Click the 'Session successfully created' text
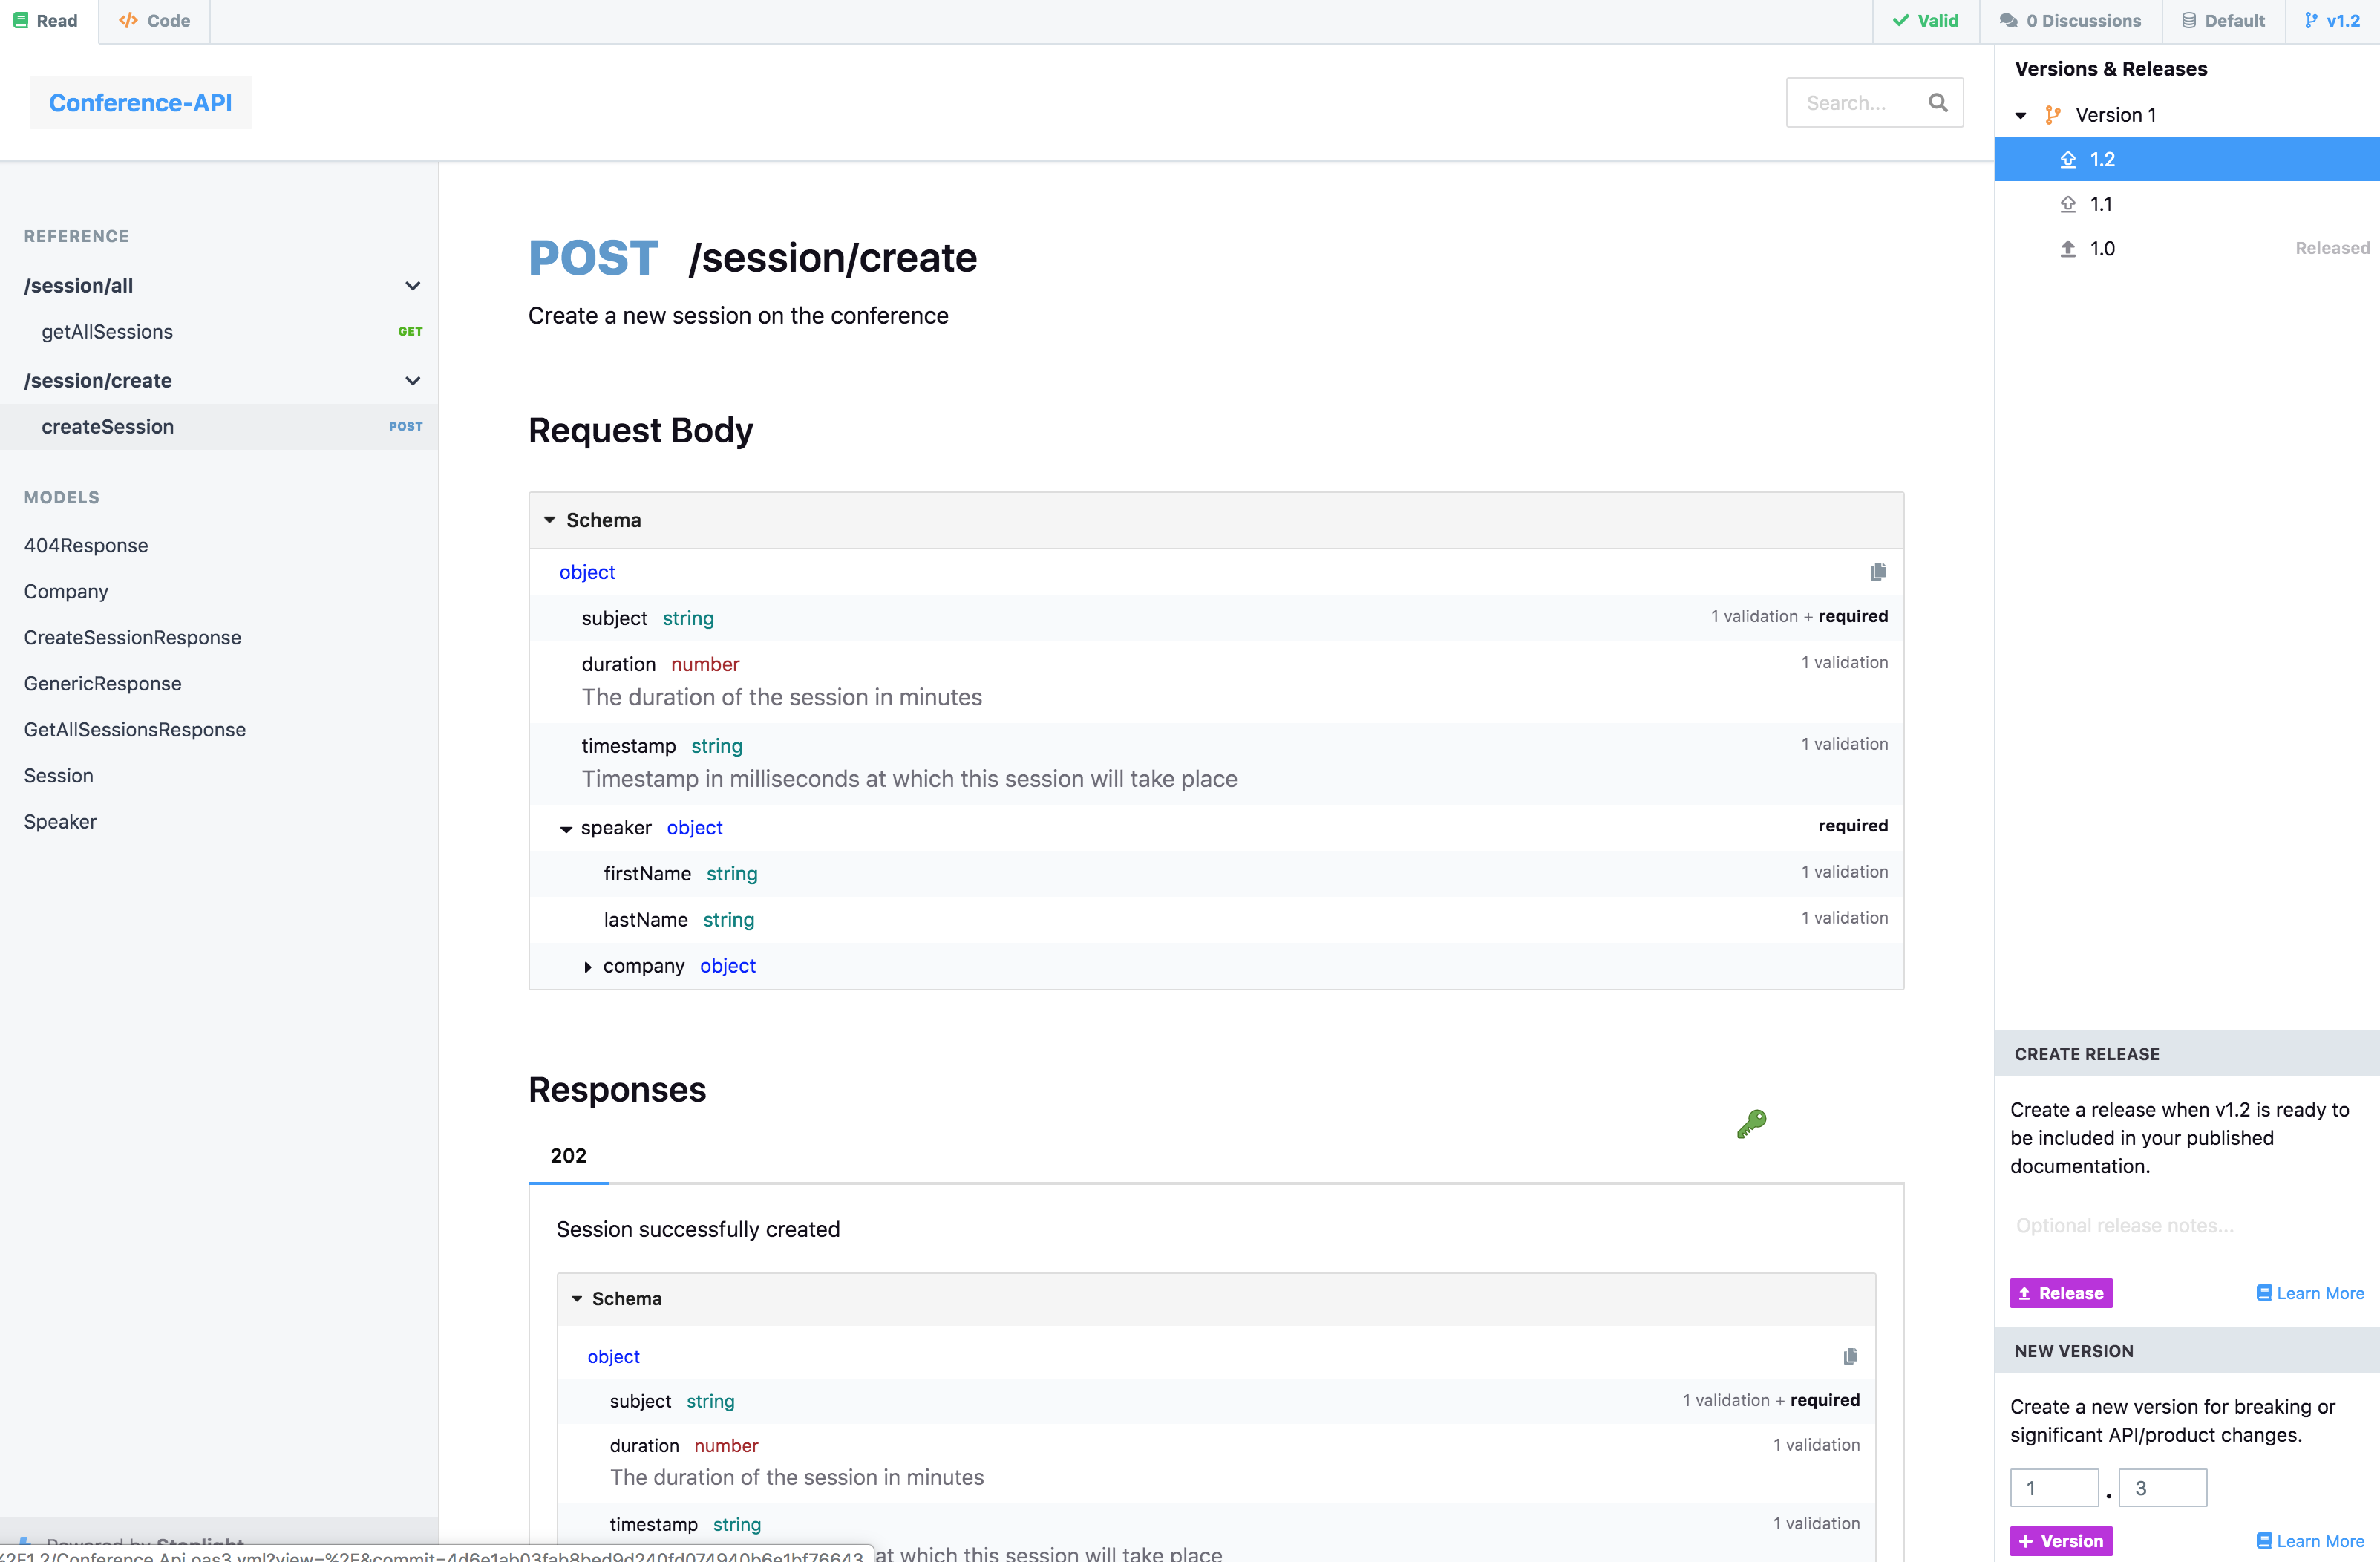The height and width of the screenshot is (1562, 2380). (x=698, y=1229)
